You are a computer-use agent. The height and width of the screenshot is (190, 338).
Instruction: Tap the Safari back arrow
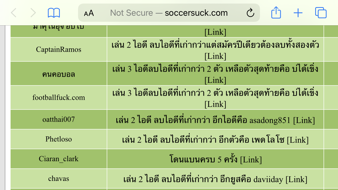tap(14, 13)
